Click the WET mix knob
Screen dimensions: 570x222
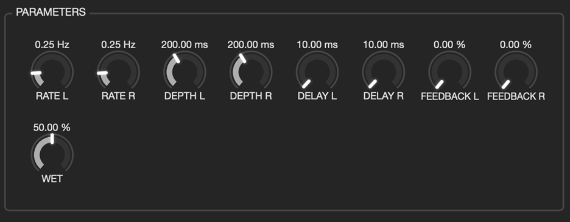point(52,154)
